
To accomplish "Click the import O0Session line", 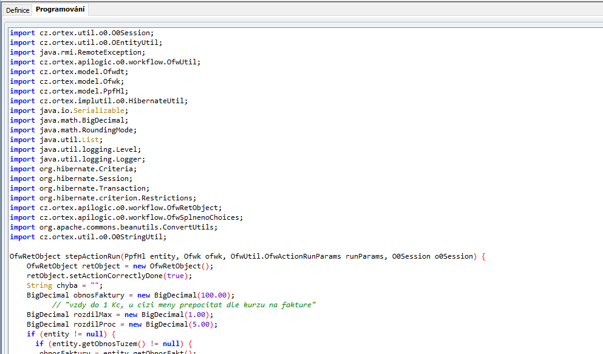I will click(82, 33).
